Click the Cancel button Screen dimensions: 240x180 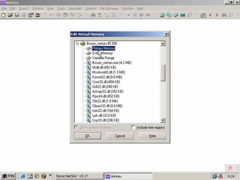pos(120,136)
